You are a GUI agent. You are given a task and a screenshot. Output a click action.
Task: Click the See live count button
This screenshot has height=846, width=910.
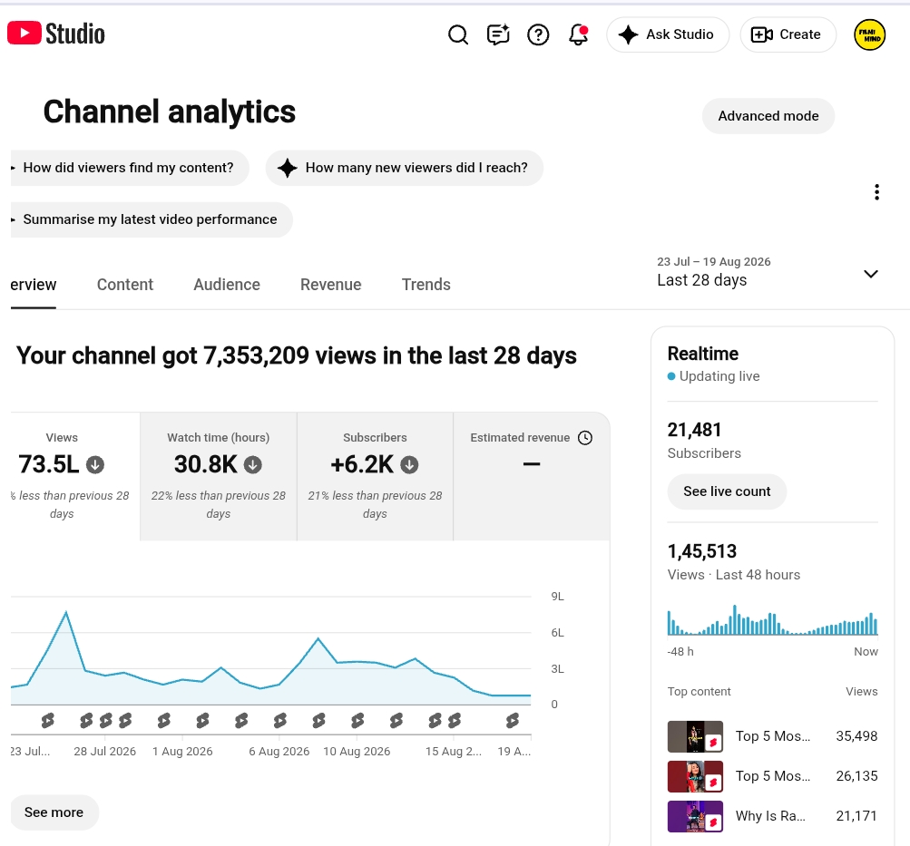727,491
